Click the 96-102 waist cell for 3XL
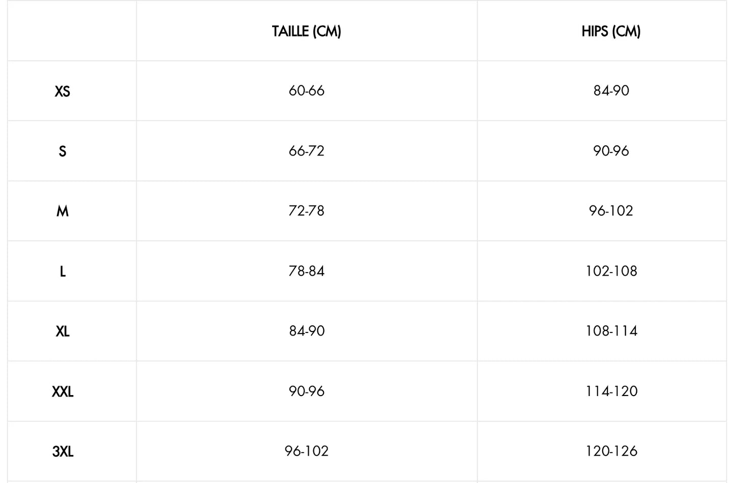The height and width of the screenshot is (483, 735). coord(306,451)
